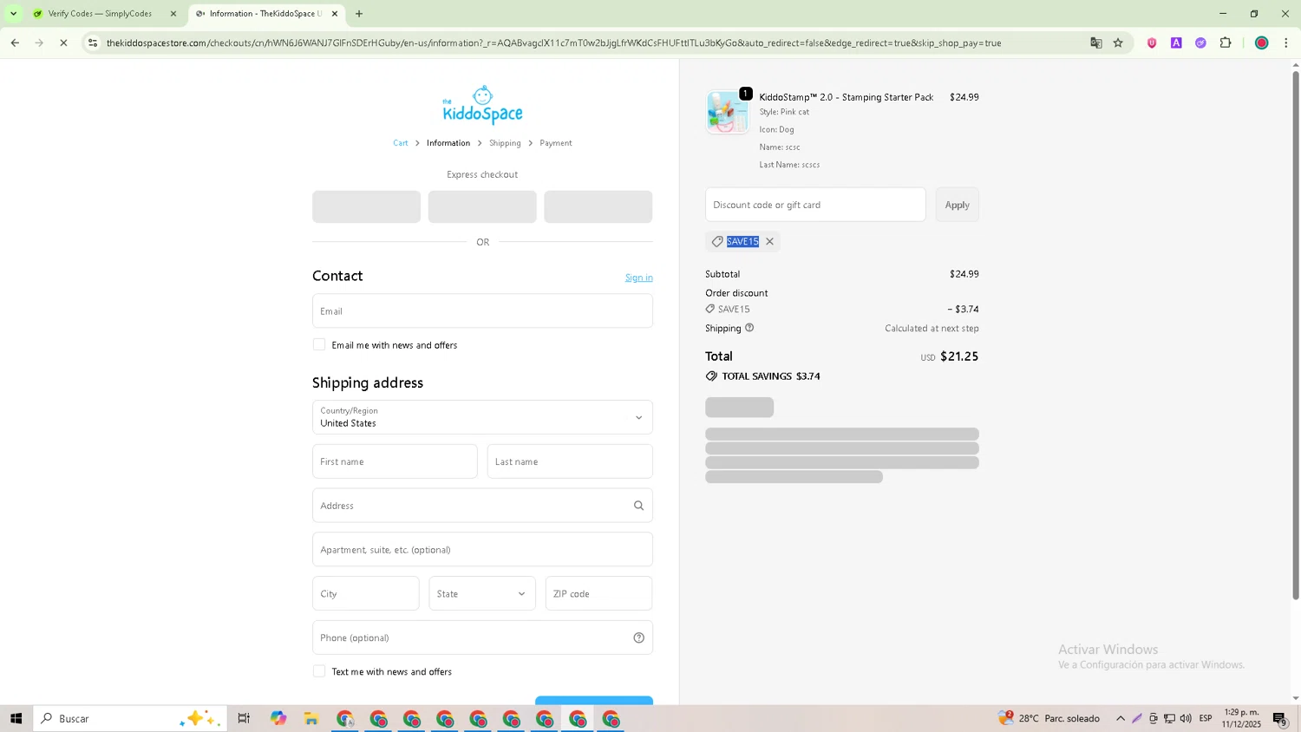Click the Email input field
The image size is (1301, 732).
click(482, 311)
